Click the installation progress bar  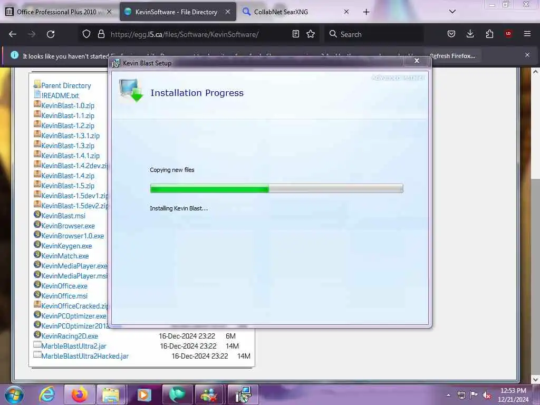point(276,188)
